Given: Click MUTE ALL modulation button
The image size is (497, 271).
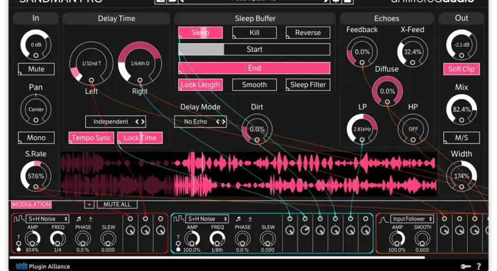Looking at the screenshot, I should click(x=117, y=204).
